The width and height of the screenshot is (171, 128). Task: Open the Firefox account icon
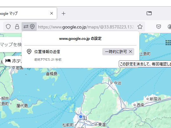[x=169, y=27]
